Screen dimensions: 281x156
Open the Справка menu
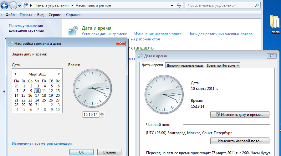73,15
